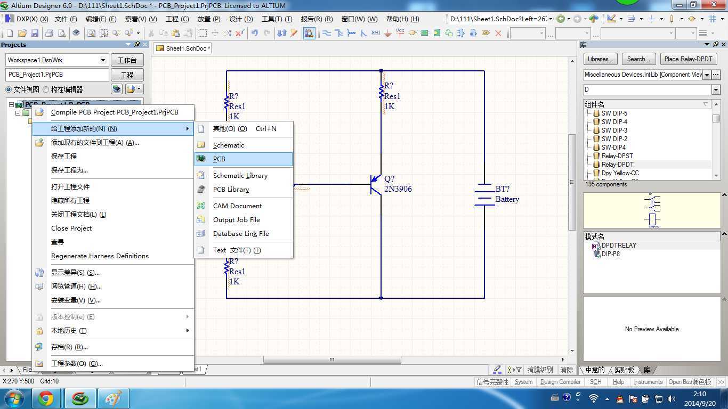Pin the 库 library panel
This screenshot has width=728, height=409.
pyautogui.click(x=715, y=45)
